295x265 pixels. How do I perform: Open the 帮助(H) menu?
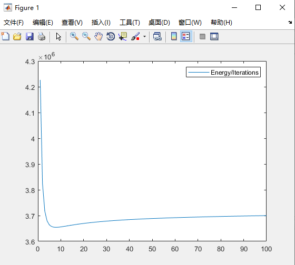click(x=221, y=23)
